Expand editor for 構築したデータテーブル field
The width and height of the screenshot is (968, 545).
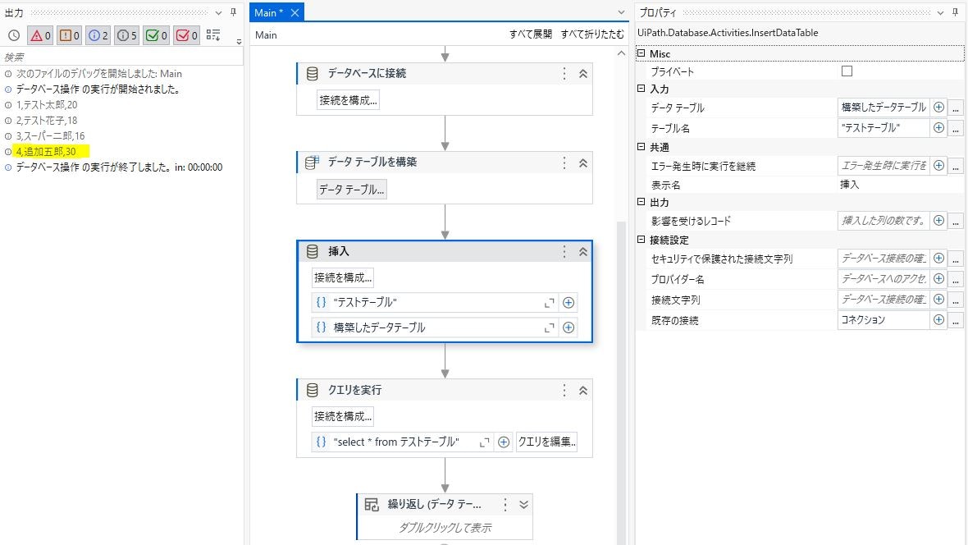click(x=549, y=327)
